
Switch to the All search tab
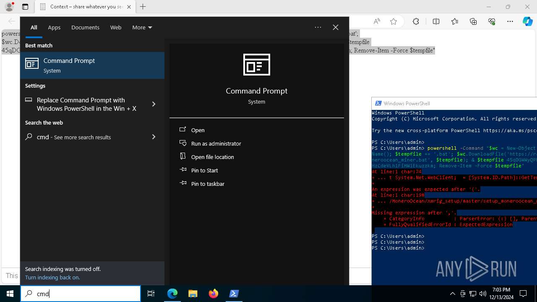(34, 27)
